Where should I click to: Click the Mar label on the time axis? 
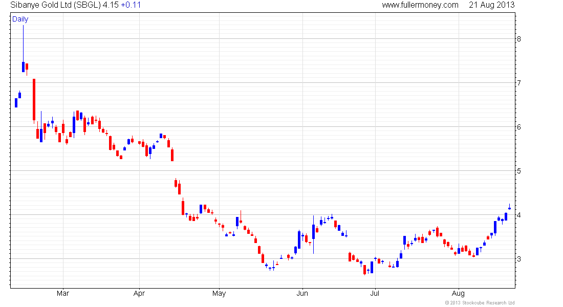click(63, 293)
